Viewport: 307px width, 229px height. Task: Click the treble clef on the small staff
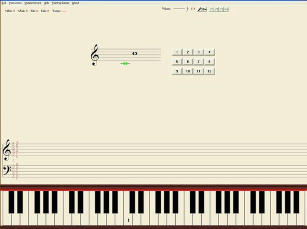pyautogui.click(x=95, y=55)
